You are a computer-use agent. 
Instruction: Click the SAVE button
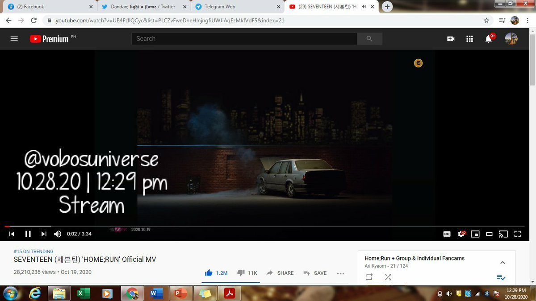coord(315,273)
